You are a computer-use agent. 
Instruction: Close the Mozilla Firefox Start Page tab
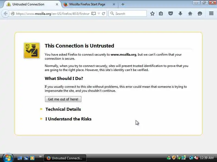114,4
